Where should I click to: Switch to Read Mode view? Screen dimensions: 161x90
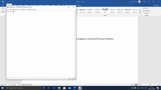(132, 85)
